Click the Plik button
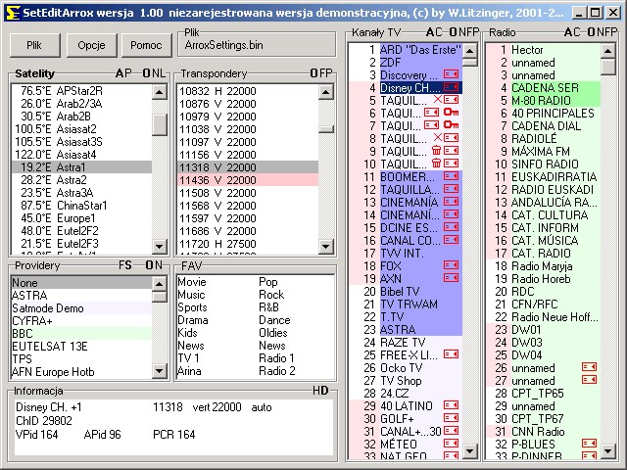This screenshot has width=627, height=470. pos(35,46)
